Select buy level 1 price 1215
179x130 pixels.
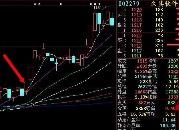[x=136, y=35]
